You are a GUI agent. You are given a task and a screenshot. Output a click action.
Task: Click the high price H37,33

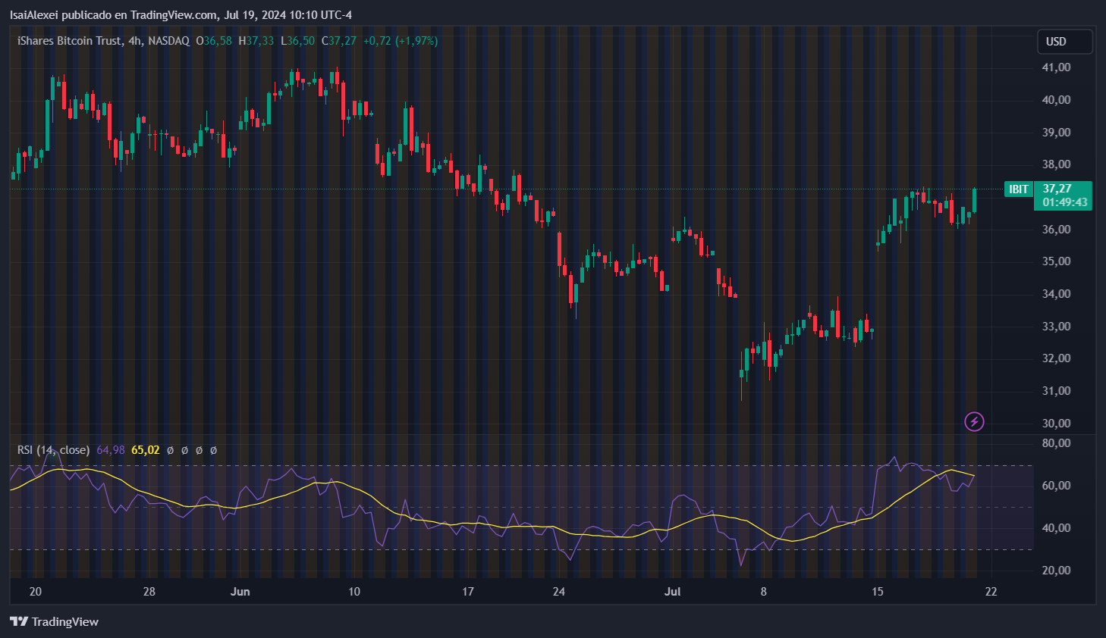(256, 41)
